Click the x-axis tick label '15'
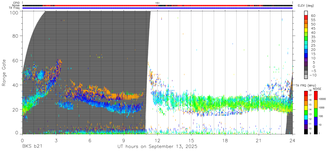 click(x=191, y=140)
